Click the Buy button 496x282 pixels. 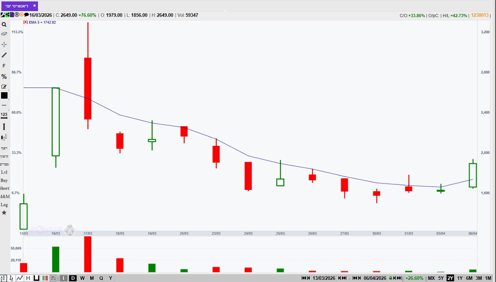tap(4, 180)
